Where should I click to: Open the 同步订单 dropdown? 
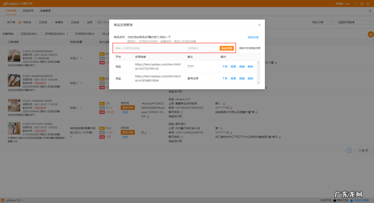coord(322,22)
